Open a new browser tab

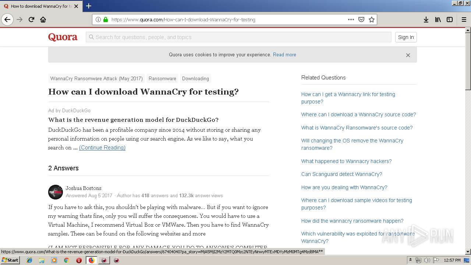point(89,6)
